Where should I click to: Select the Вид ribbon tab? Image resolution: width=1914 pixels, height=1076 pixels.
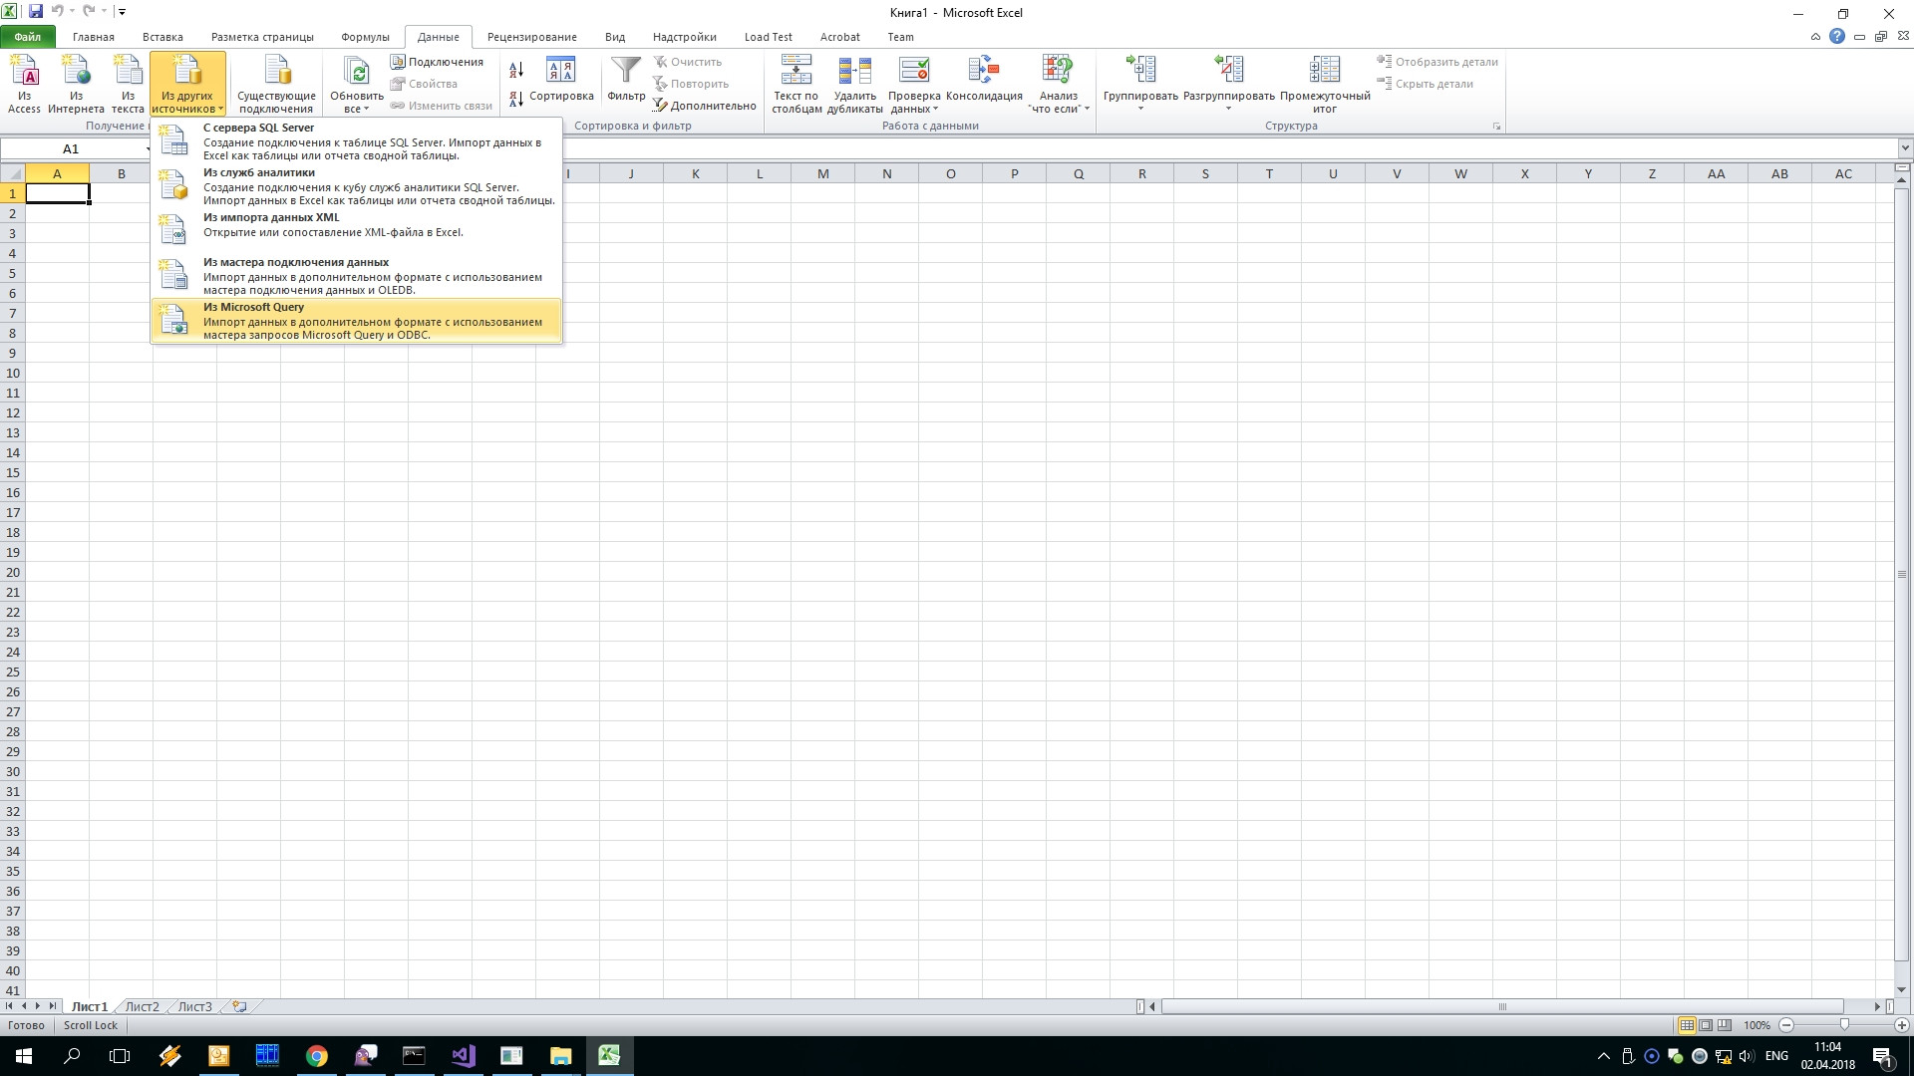[x=614, y=36]
